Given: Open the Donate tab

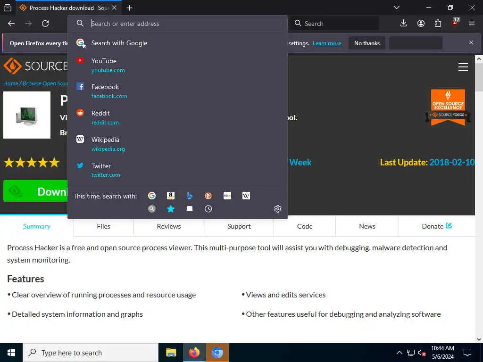Looking at the screenshot, I should [437, 226].
